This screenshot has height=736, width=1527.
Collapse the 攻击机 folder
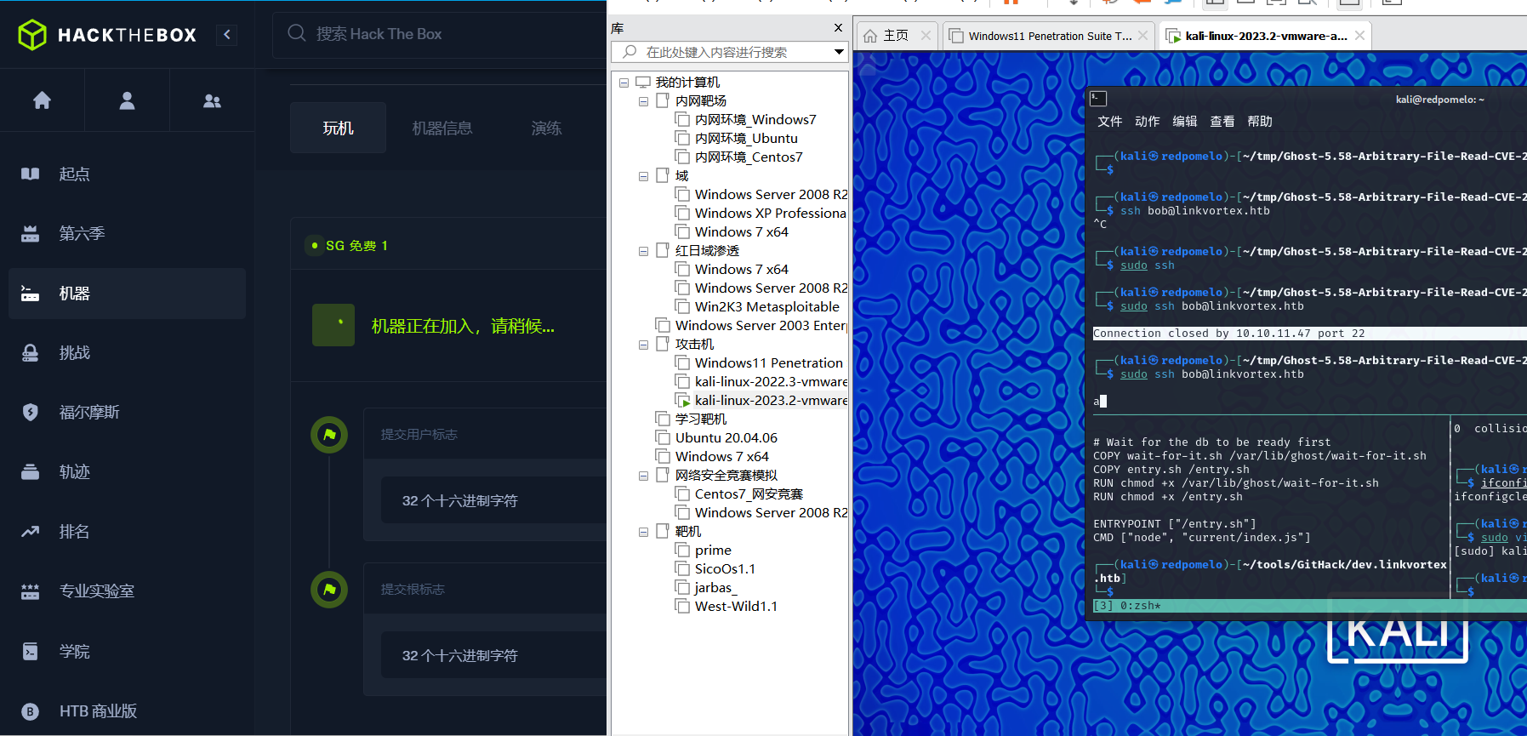click(x=644, y=345)
